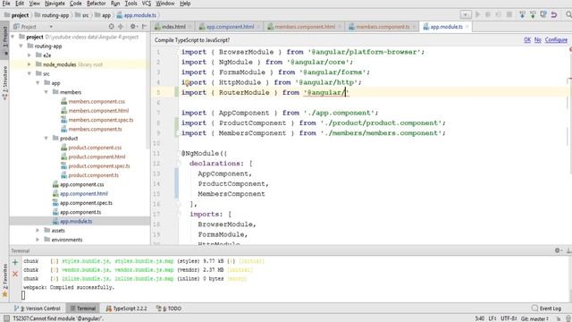
Task: Collapse the members folder
Action: (46, 92)
